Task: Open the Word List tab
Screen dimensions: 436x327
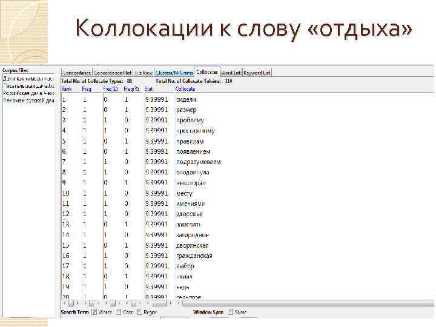Action: point(231,73)
